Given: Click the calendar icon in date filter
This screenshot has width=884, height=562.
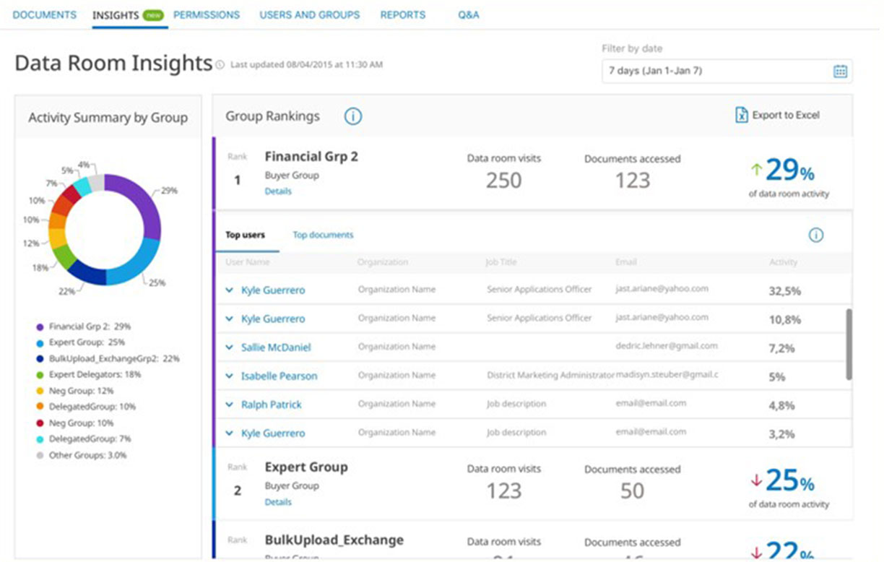Looking at the screenshot, I should click(840, 71).
